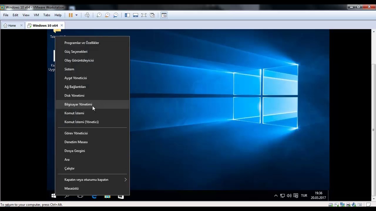Select Ara in the context menu

(92, 159)
